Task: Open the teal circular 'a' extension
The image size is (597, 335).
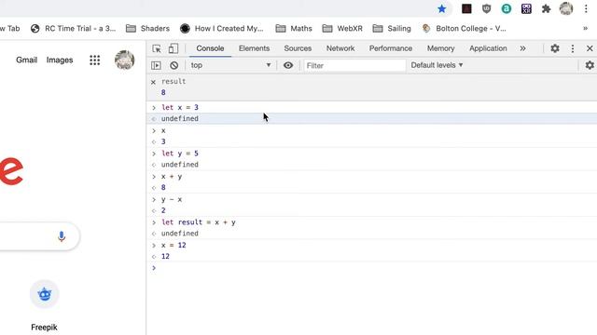Action: pos(507,8)
